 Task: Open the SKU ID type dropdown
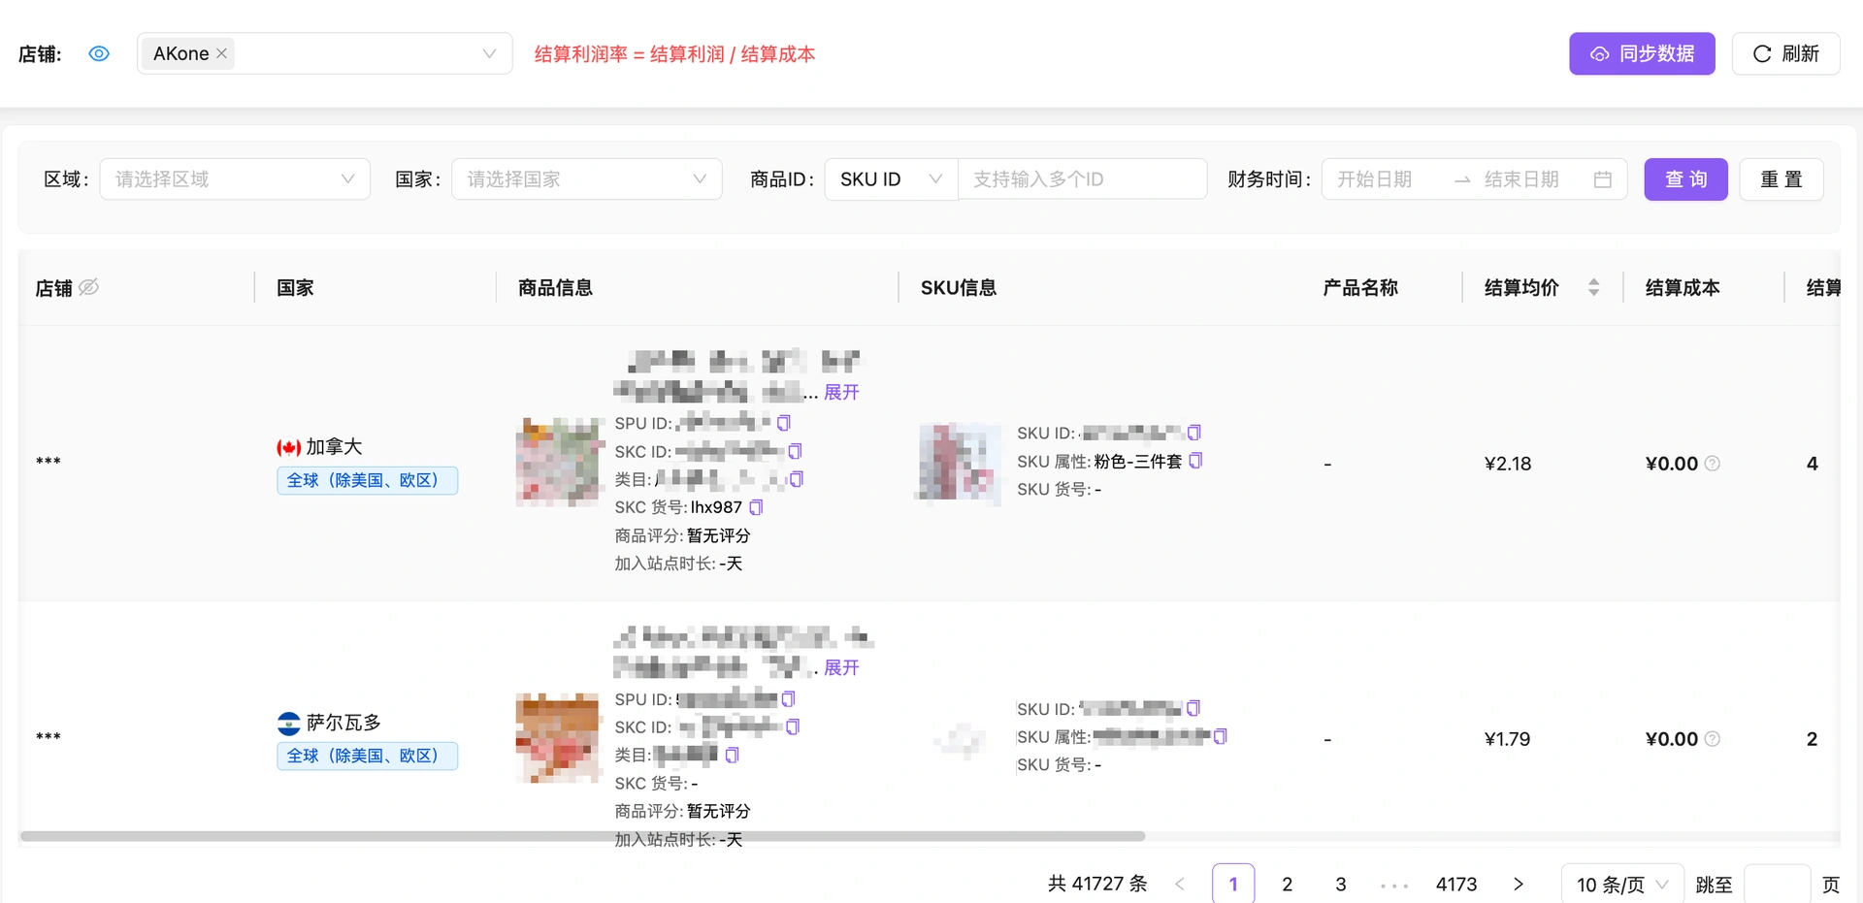891,179
